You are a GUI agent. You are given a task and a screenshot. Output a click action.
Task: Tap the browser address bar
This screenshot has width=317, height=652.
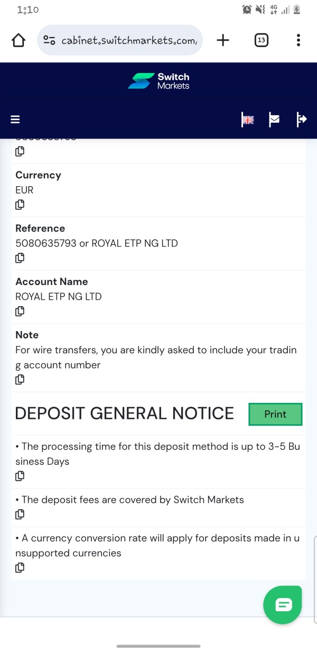point(120,40)
